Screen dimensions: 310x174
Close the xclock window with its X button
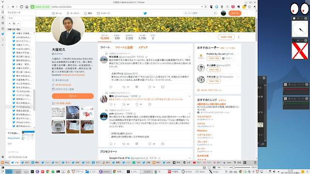306,18
